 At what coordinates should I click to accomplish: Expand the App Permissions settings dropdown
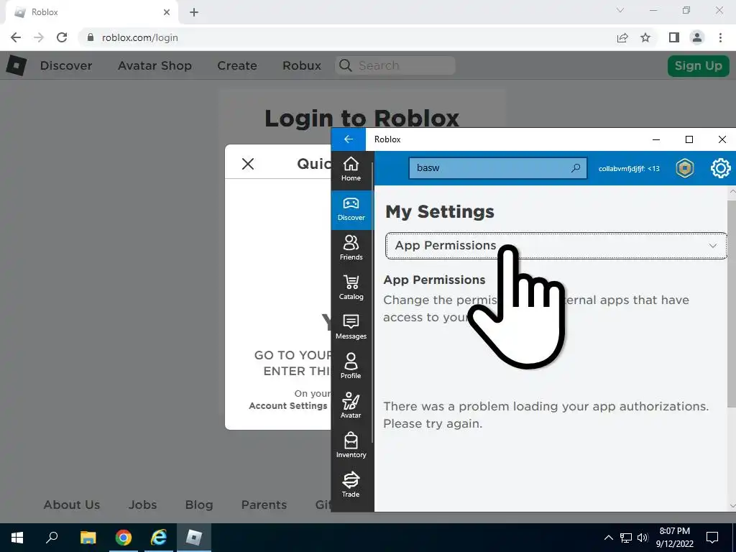point(556,246)
